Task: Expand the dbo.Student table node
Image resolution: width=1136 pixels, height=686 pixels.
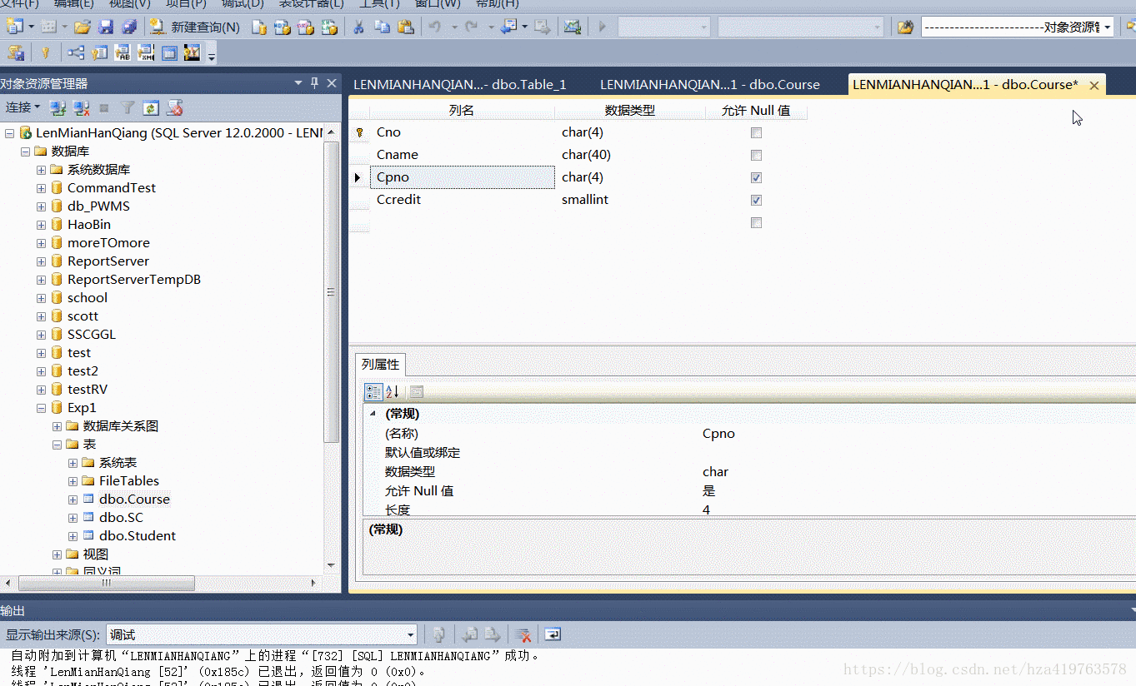Action: tap(73, 535)
